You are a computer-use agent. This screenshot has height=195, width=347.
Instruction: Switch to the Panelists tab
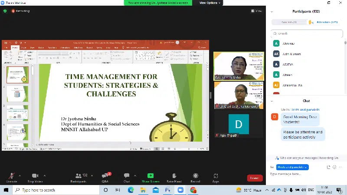(289, 22)
